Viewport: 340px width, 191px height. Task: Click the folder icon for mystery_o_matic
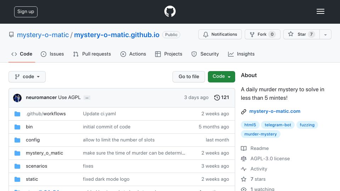17,153
